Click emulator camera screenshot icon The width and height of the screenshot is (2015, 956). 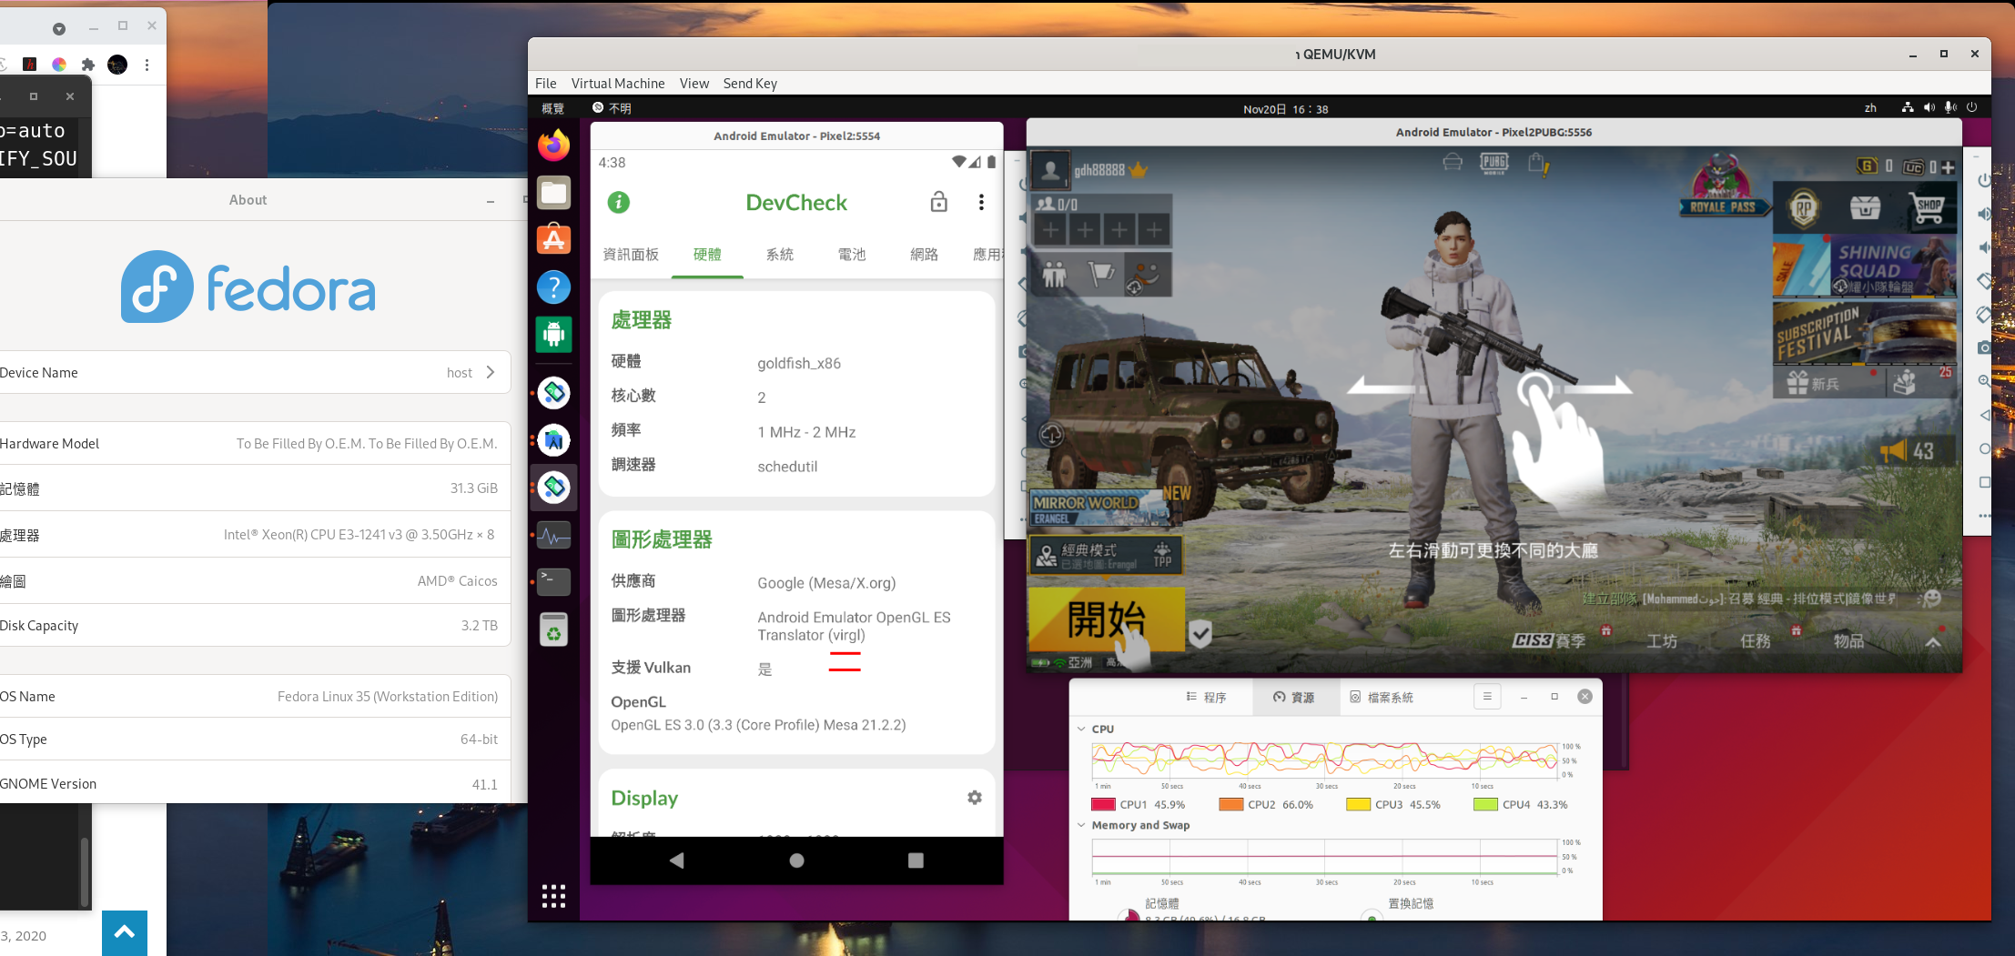(1984, 347)
